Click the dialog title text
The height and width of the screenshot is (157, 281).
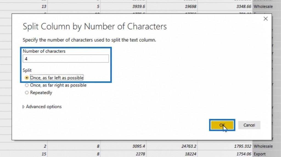coord(94,26)
